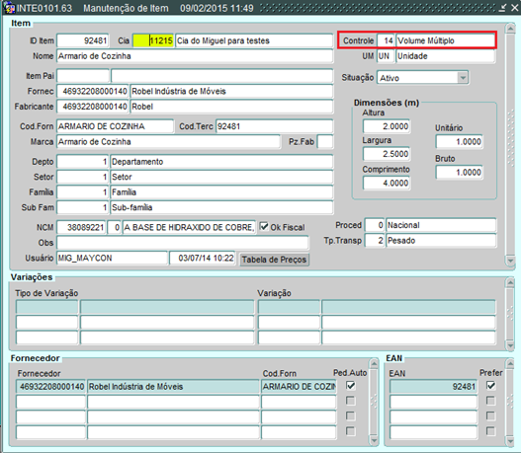Click the EAN panel scroll down arrow

click(x=510, y=440)
